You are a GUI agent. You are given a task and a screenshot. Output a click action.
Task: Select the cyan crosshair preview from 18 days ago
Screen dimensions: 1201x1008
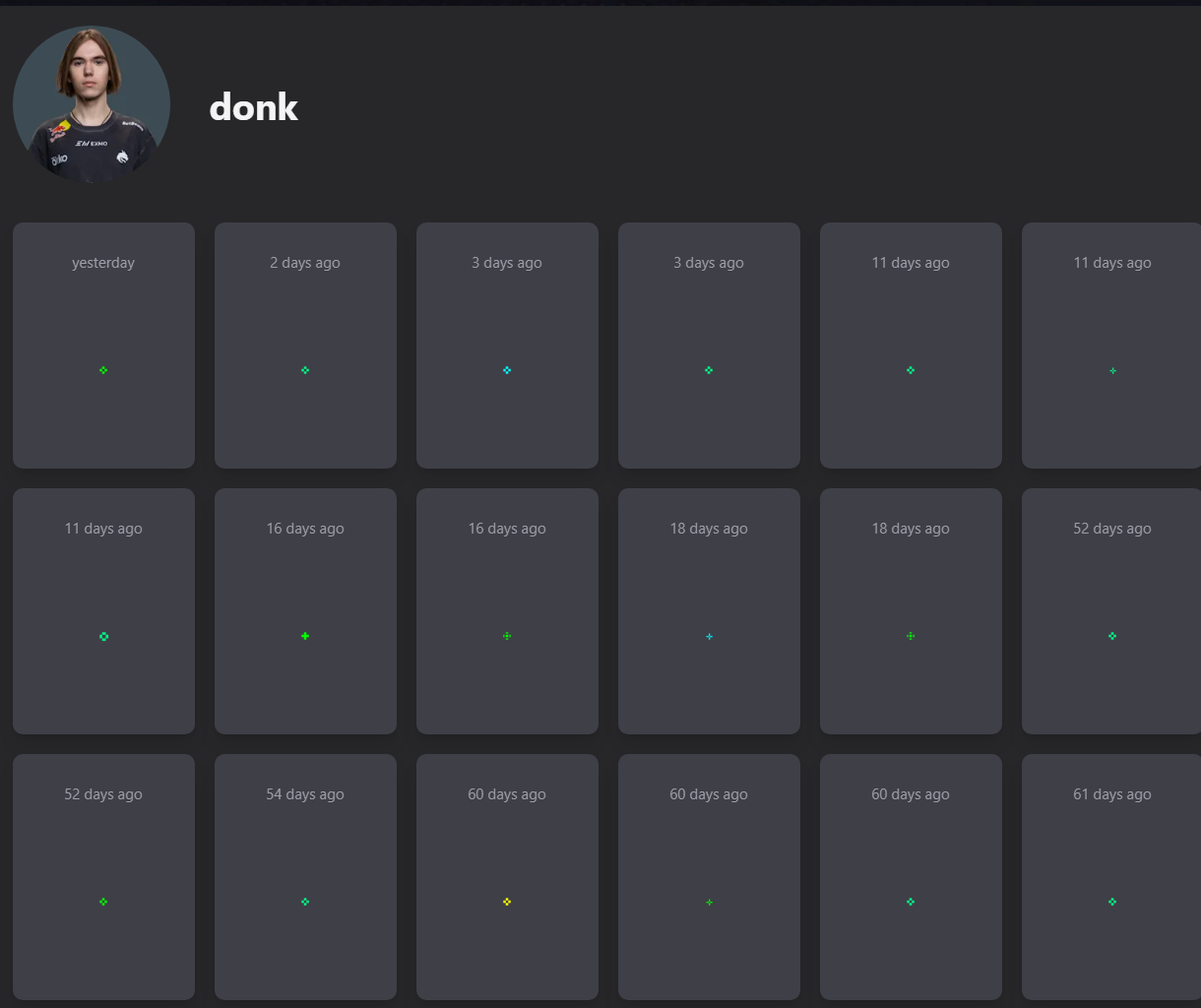709,636
